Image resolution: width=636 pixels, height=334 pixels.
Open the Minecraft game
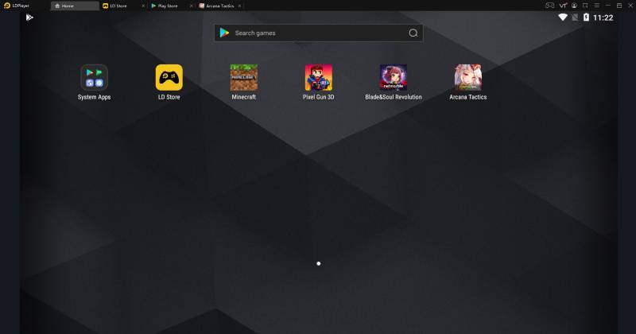(244, 77)
